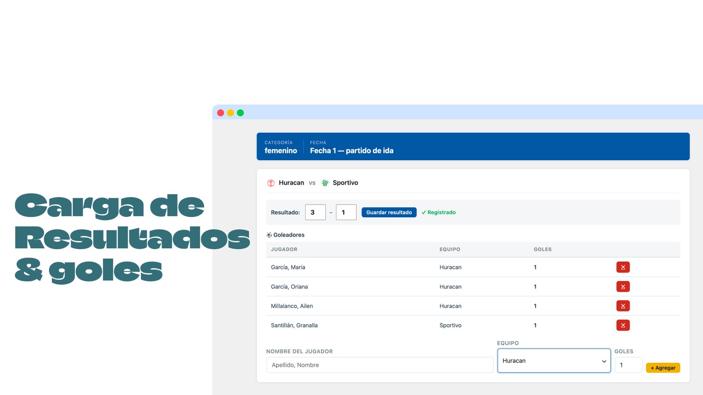Click the Goles number input
Image resolution: width=703 pixels, height=395 pixels.
[628, 365]
